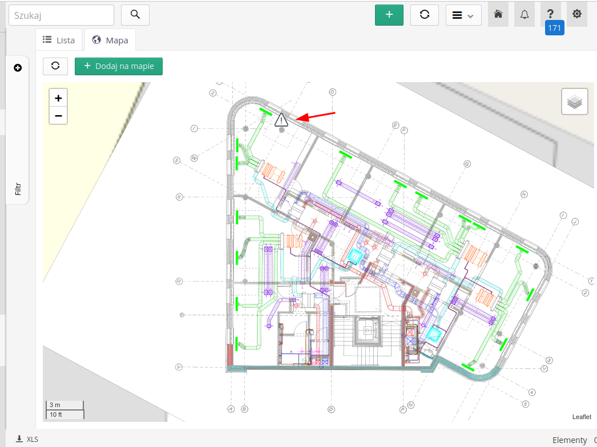Click the magnifier search button
Viewport: 597px width, 447px height.
135,15
